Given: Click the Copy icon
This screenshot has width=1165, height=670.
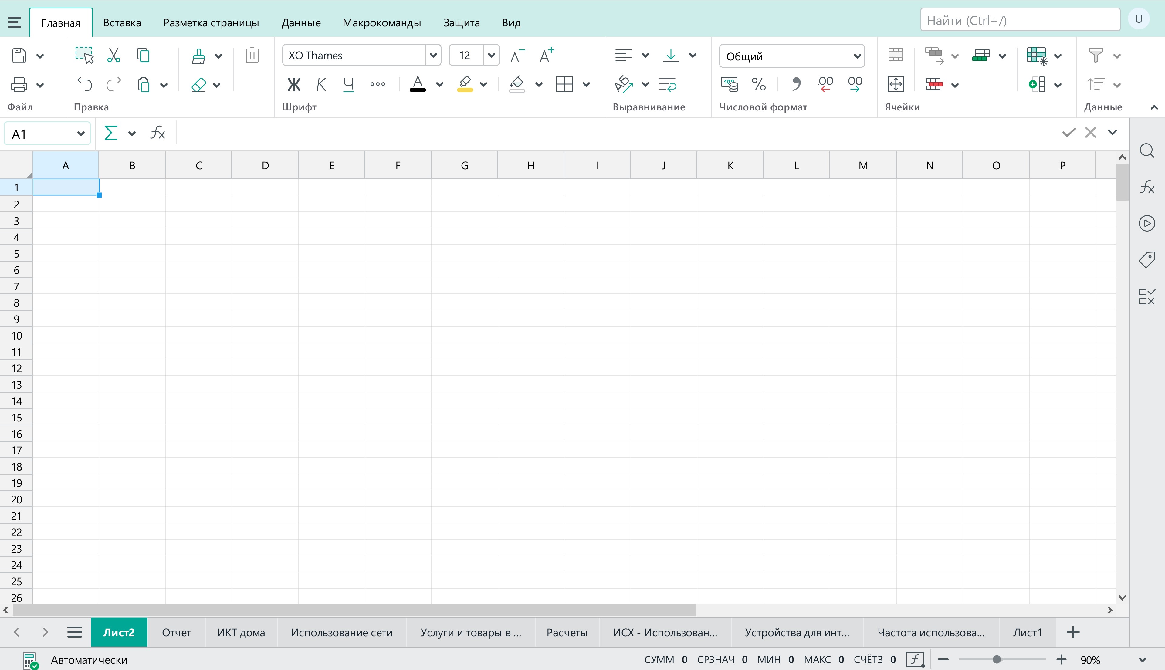Looking at the screenshot, I should [x=144, y=55].
